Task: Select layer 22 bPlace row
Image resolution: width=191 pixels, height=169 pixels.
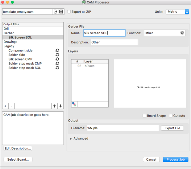Action: click(x=90, y=66)
